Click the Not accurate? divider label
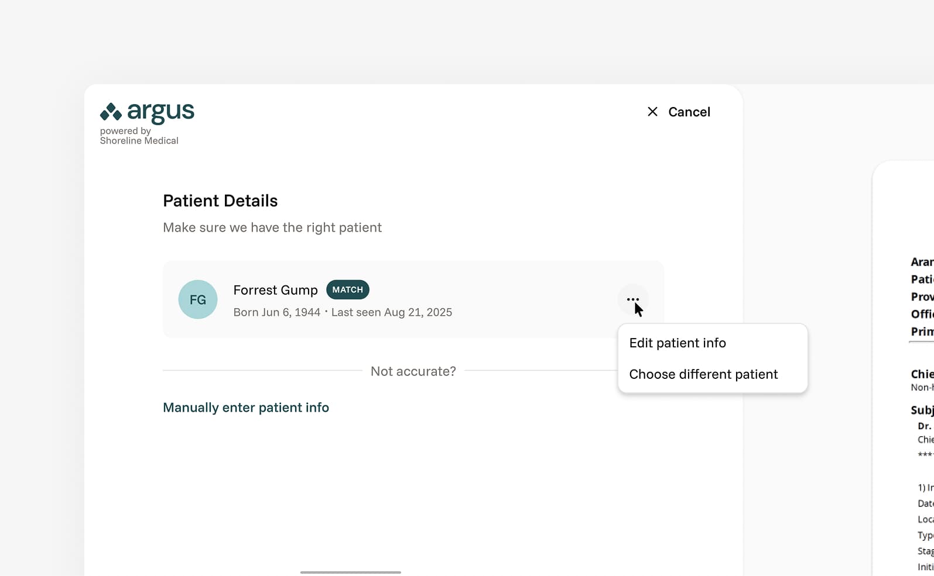934x576 pixels. [x=413, y=371]
